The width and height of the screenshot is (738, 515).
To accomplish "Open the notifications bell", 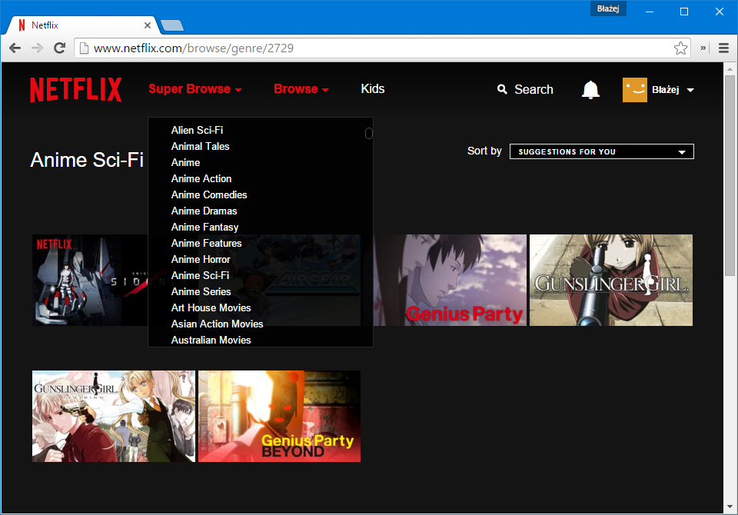I will (590, 89).
